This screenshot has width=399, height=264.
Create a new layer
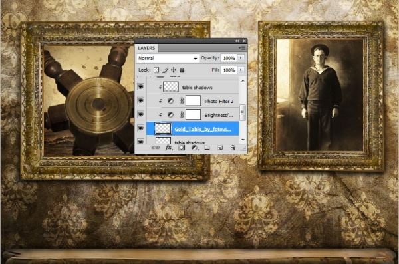(220, 148)
